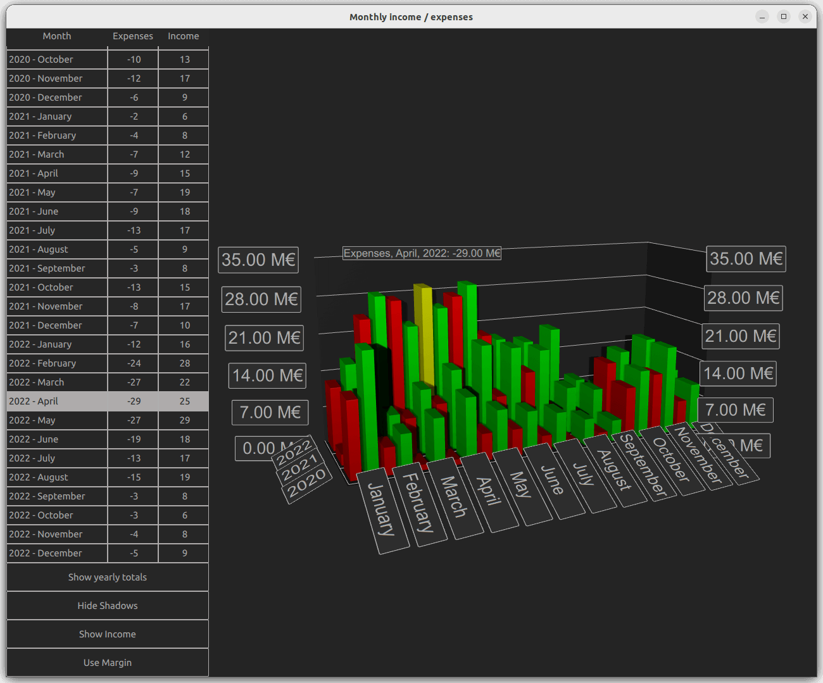Select the 2022 - April table row
This screenshot has width=823, height=683.
coord(57,401)
